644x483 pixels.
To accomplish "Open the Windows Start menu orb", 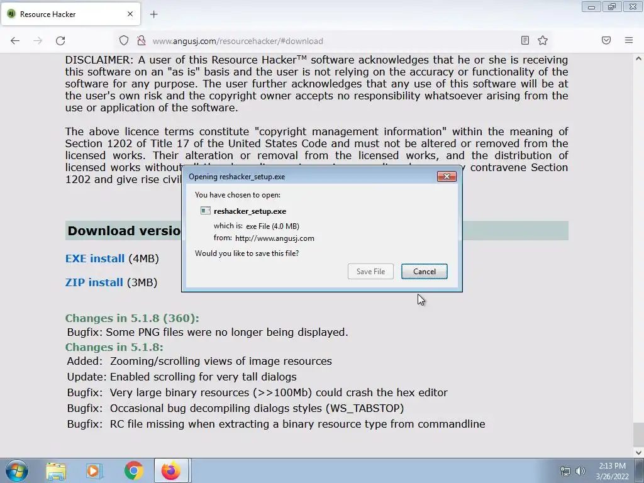I will tap(17, 470).
